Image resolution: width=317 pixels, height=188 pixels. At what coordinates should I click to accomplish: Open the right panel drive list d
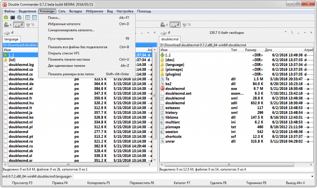pyautogui.click(x=165, y=33)
